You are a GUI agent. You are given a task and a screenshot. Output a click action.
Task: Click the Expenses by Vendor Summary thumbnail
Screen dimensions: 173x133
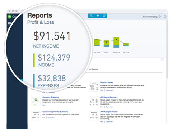pyautogui.click(x=36, y=116)
